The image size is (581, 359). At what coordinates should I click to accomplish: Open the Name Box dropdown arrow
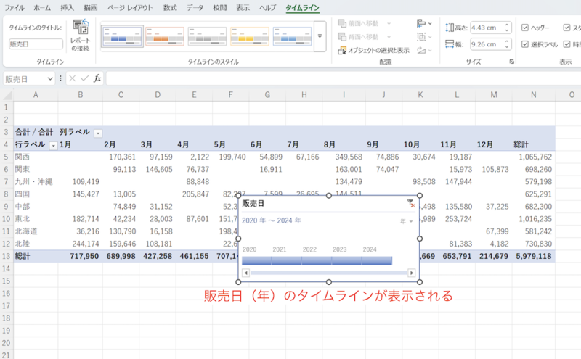50,79
